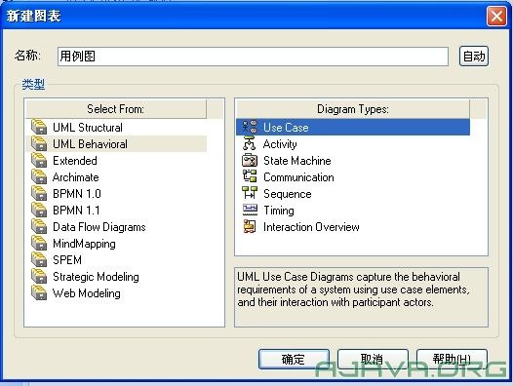Viewport: 513px width, 386px height.
Task: Click the UML Structural folder icon
Action: [39, 127]
